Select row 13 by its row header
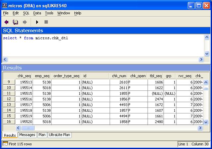Viewport: 212px width, 149px height. [9, 105]
